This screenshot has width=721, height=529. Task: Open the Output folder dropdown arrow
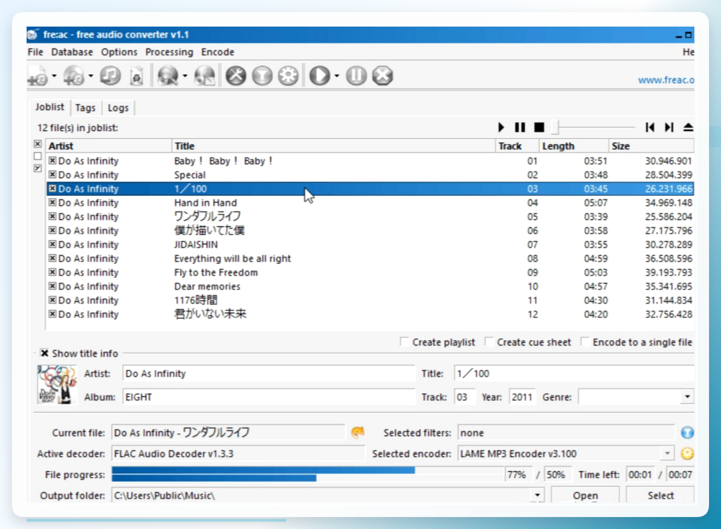537,495
